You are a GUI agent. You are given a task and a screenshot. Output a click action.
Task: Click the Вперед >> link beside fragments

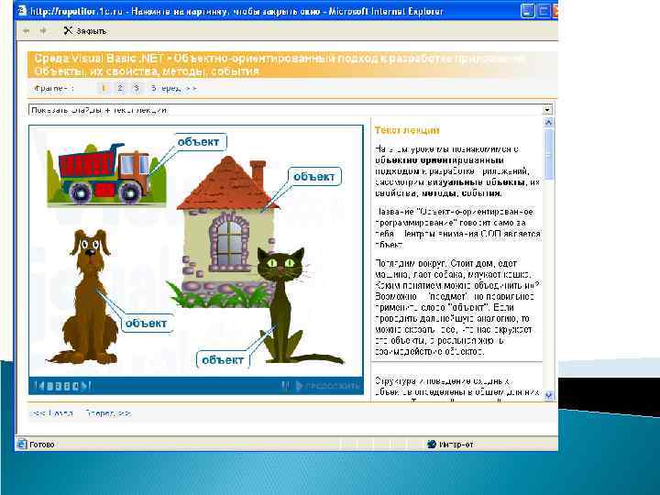coord(173,88)
